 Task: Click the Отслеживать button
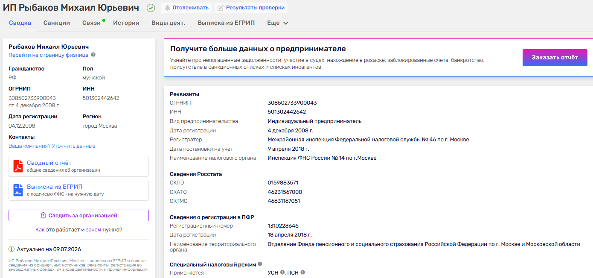point(186,8)
